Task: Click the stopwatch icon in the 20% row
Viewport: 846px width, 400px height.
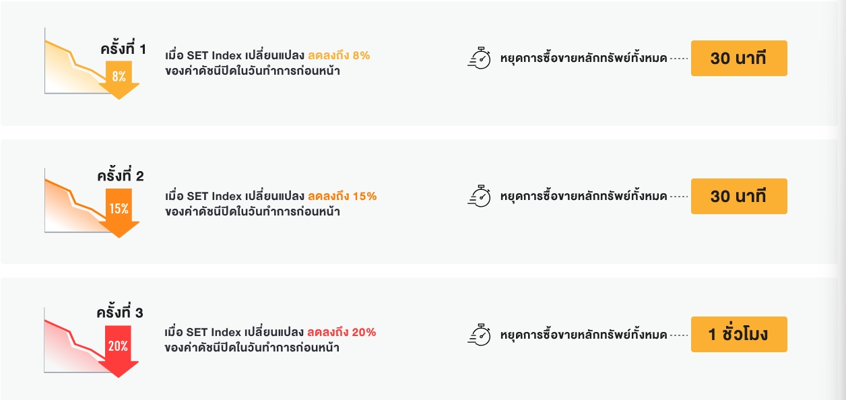Action: coord(479,334)
